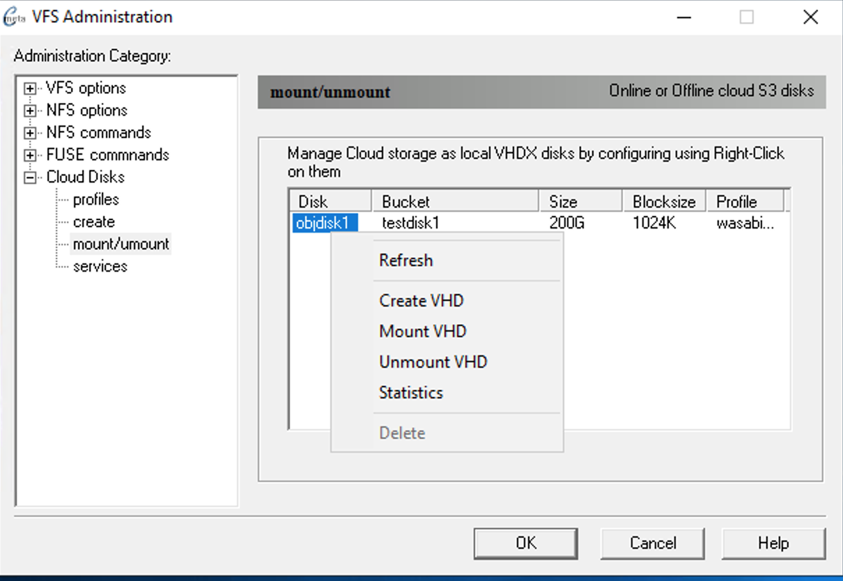The image size is (843, 581).
Task: Expand the NFS commands tree node
Action: pyautogui.click(x=30, y=133)
